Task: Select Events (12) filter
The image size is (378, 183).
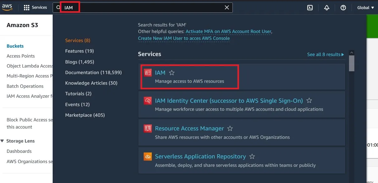Action: pyautogui.click(x=77, y=104)
